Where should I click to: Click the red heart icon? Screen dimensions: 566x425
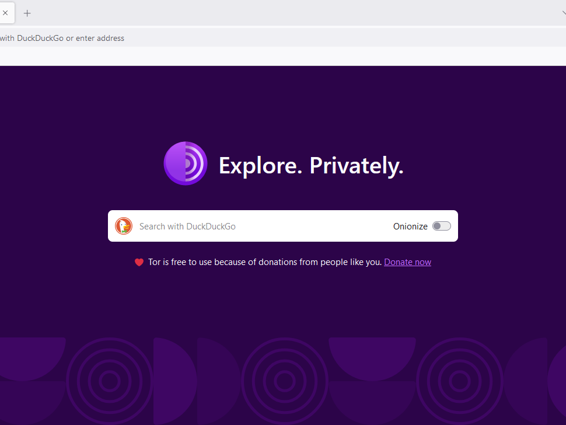pos(139,262)
